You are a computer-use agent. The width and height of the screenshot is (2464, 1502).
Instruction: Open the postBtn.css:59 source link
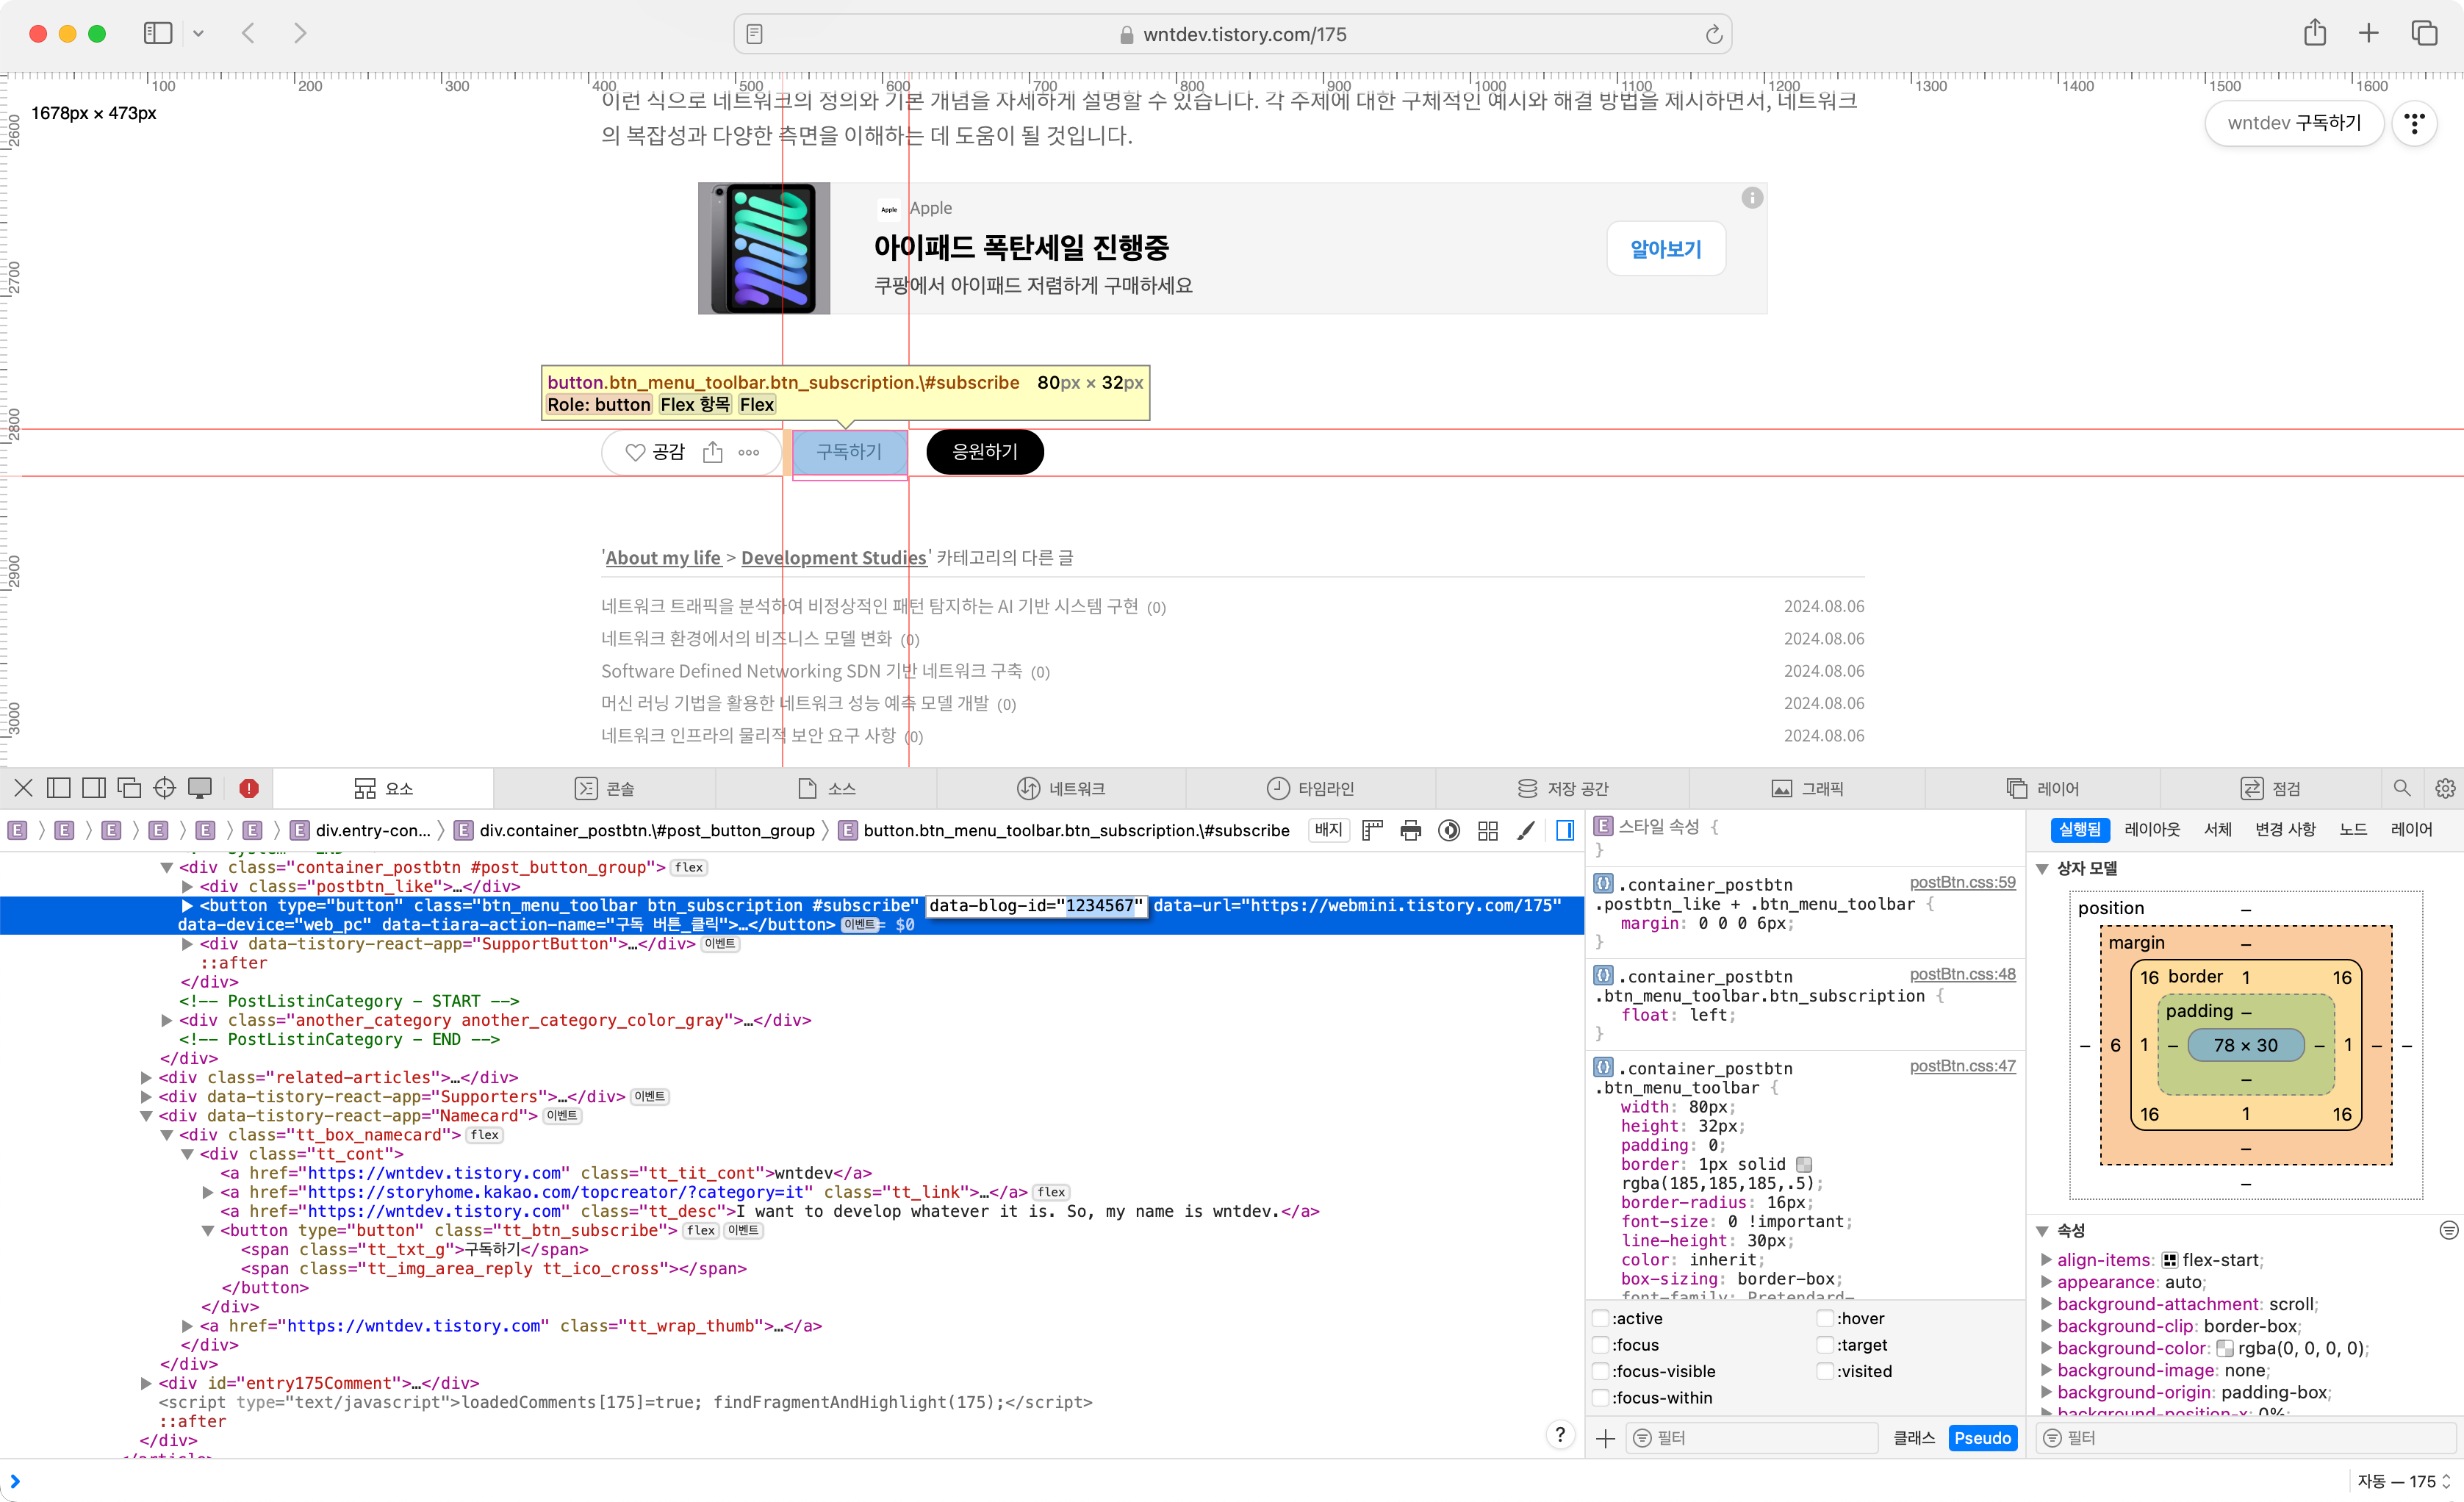click(x=1961, y=882)
